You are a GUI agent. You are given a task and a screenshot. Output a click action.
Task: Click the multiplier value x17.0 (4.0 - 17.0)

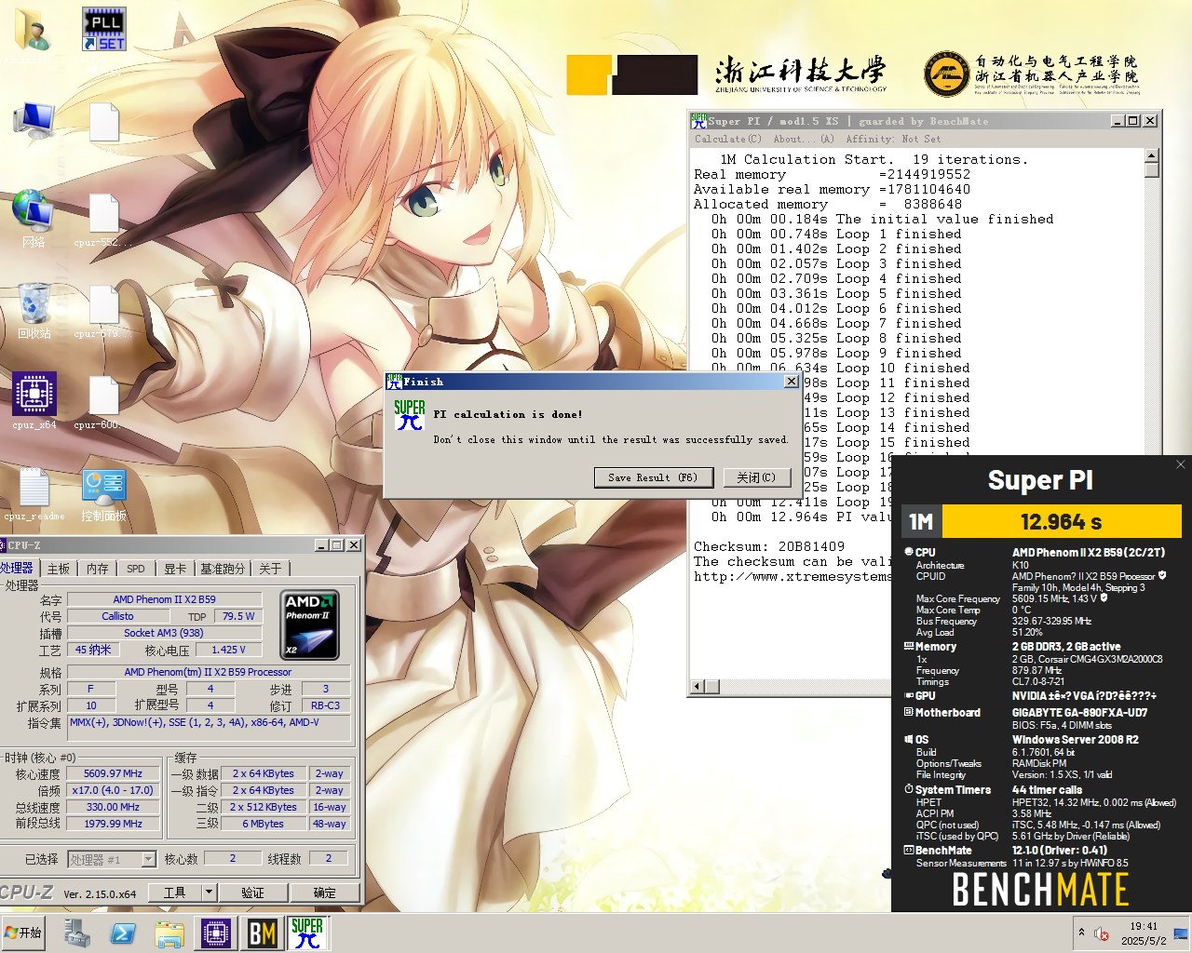[x=113, y=790]
